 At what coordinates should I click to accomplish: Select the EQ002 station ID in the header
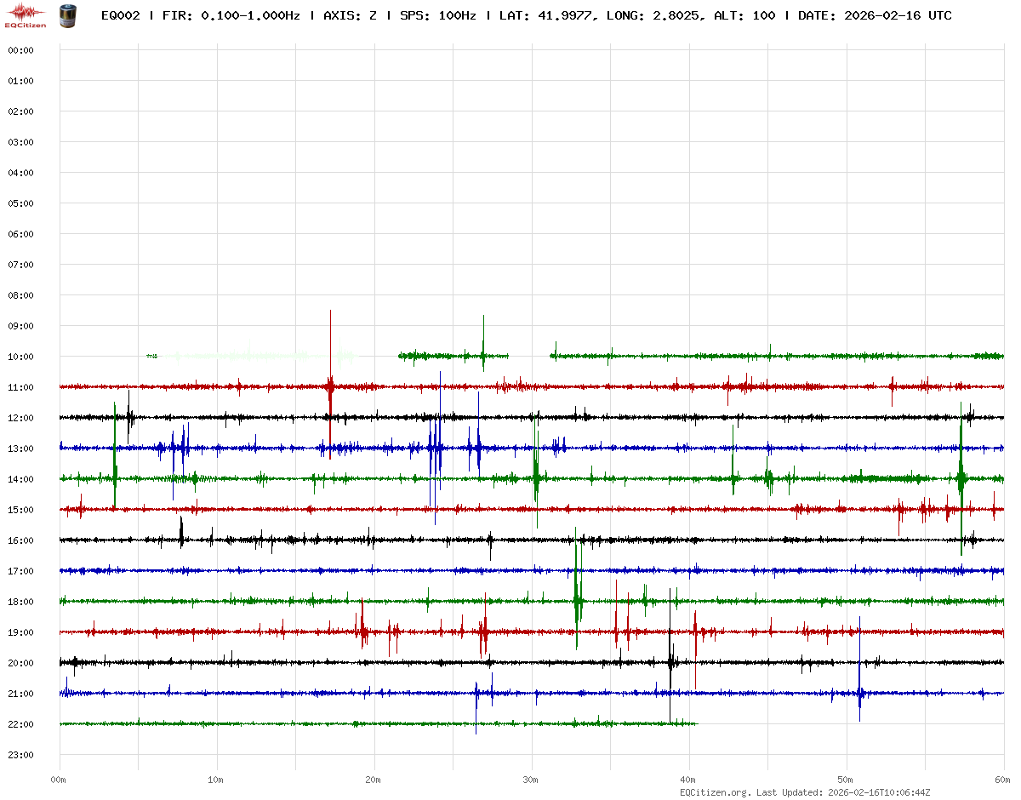pos(120,15)
